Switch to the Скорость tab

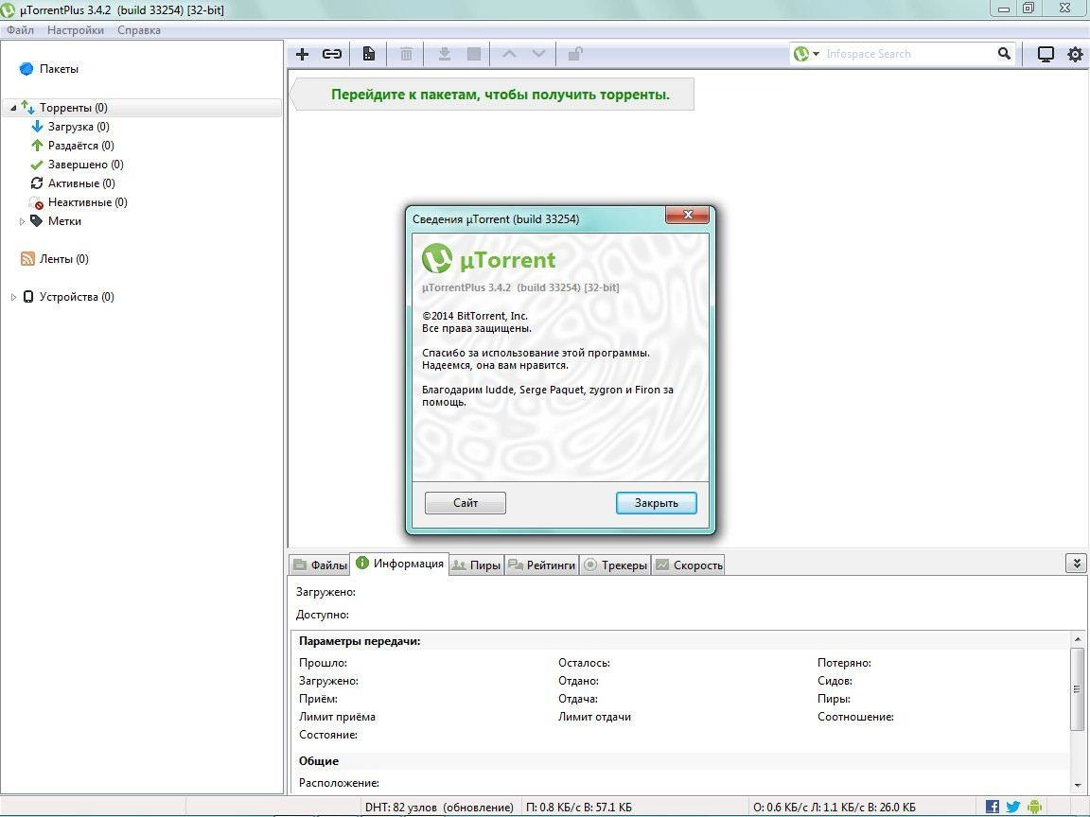[x=689, y=565]
